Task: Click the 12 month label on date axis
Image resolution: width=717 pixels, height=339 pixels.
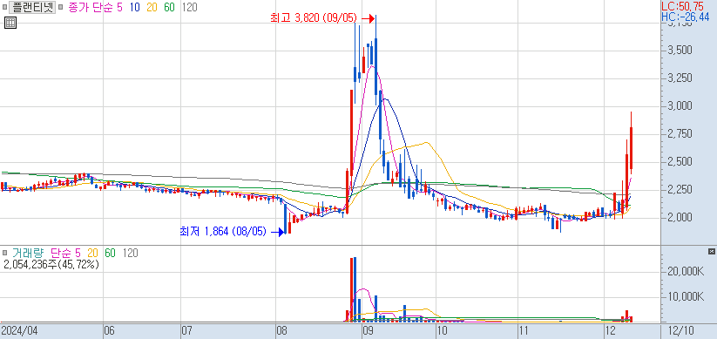Action: click(610, 331)
